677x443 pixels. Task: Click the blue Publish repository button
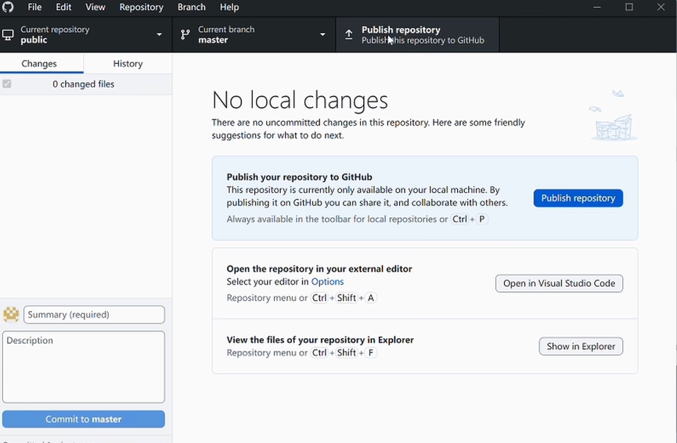[x=578, y=198]
